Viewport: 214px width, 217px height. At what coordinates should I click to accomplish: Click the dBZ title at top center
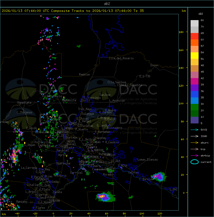click(107, 4)
